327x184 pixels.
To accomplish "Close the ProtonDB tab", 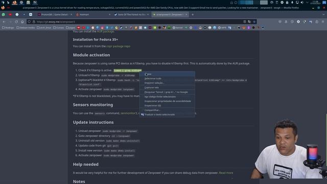I will 72,15.
